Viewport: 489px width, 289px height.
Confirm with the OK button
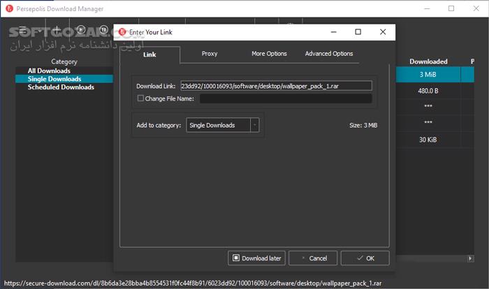(x=365, y=258)
